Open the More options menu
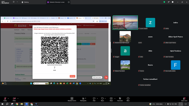The width and height of the screenshot is (189, 106). 128,99
